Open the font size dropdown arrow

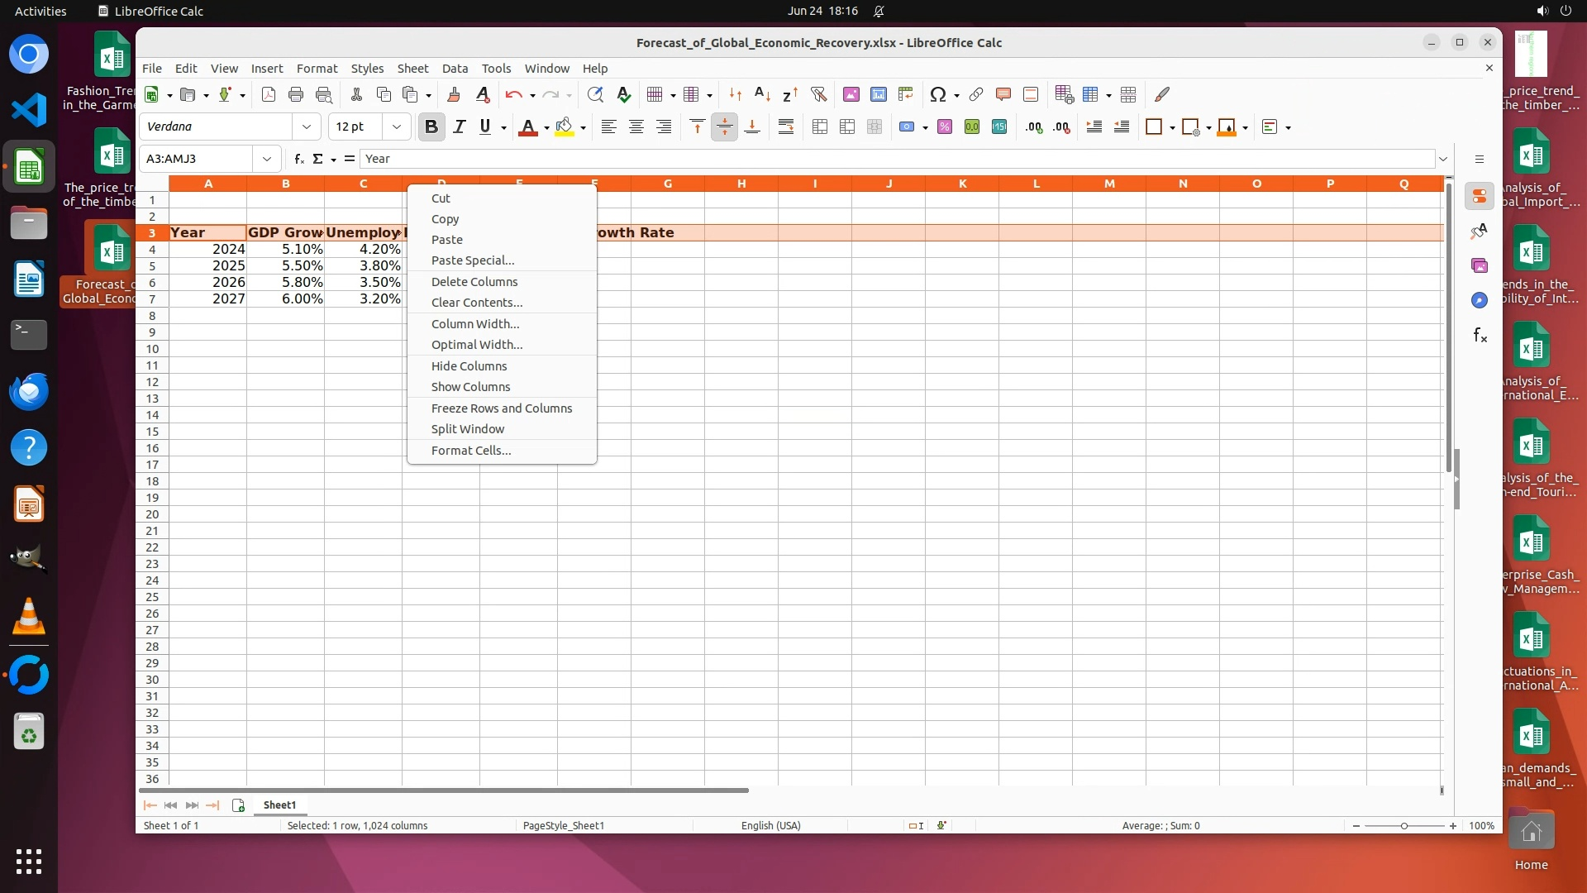(x=397, y=127)
